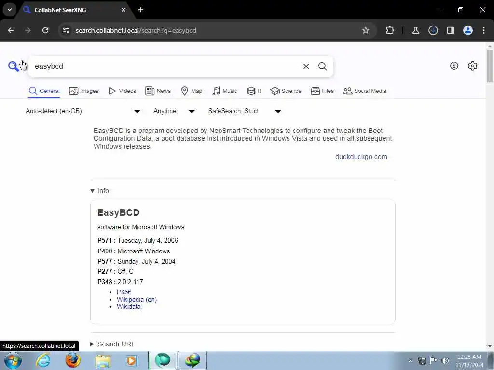
Task: Open the About info icon
Action: [x=454, y=66]
